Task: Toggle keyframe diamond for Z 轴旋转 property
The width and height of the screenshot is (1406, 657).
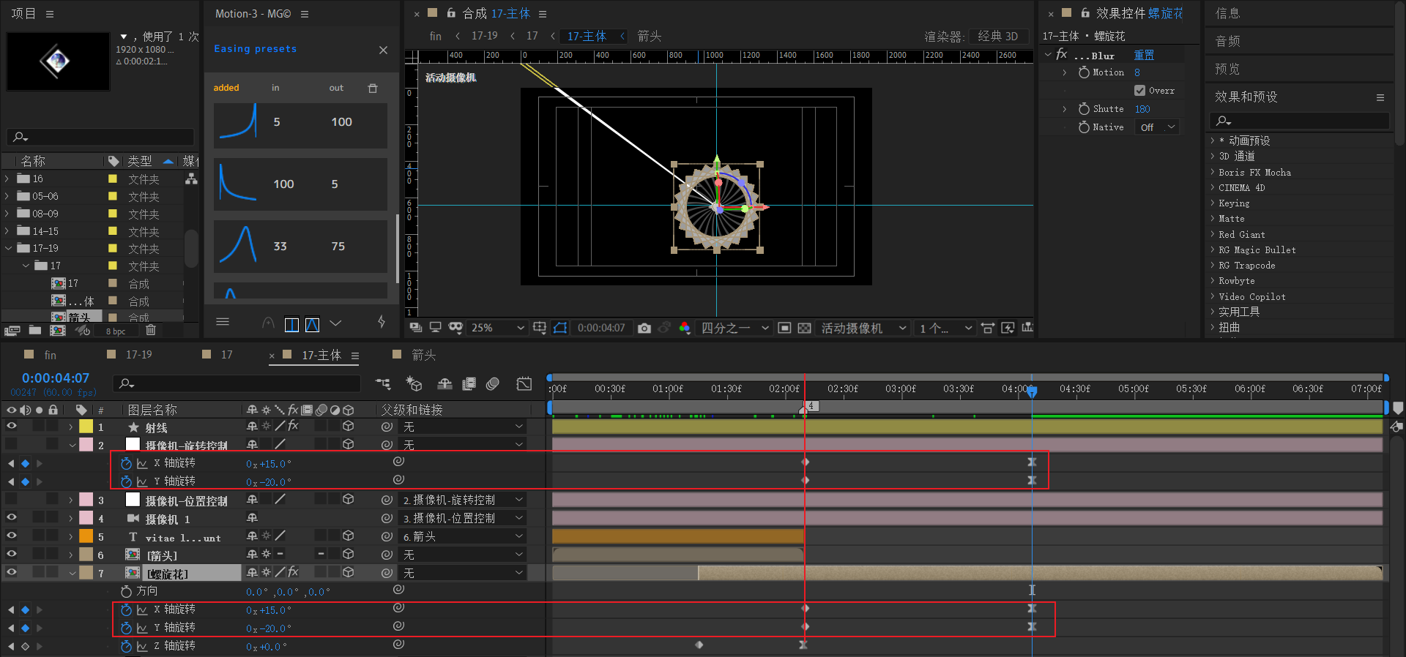Action: click(25, 646)
